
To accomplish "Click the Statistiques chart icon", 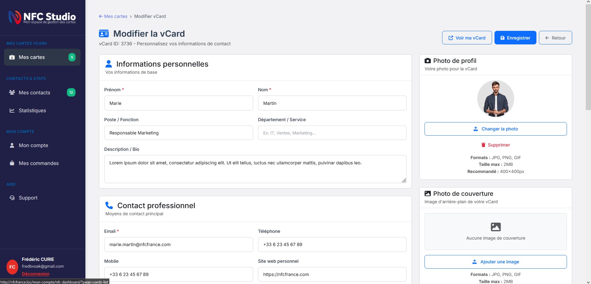I will (12, 110).
